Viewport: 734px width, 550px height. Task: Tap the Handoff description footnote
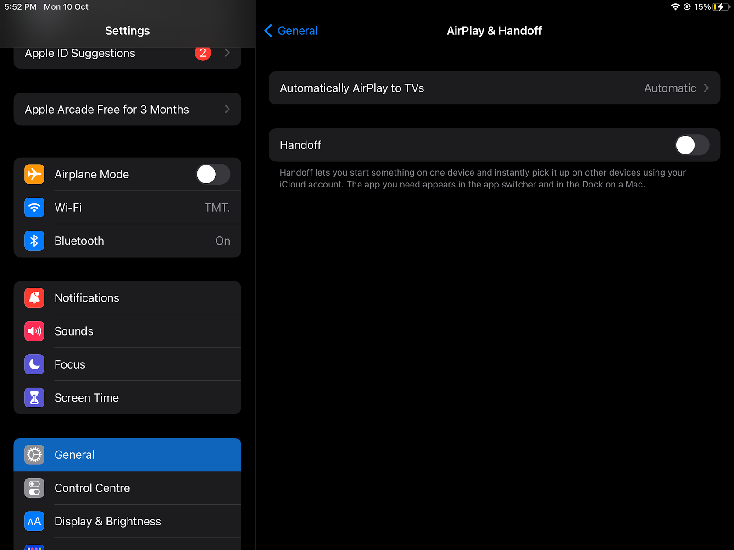tap(483, 178)
